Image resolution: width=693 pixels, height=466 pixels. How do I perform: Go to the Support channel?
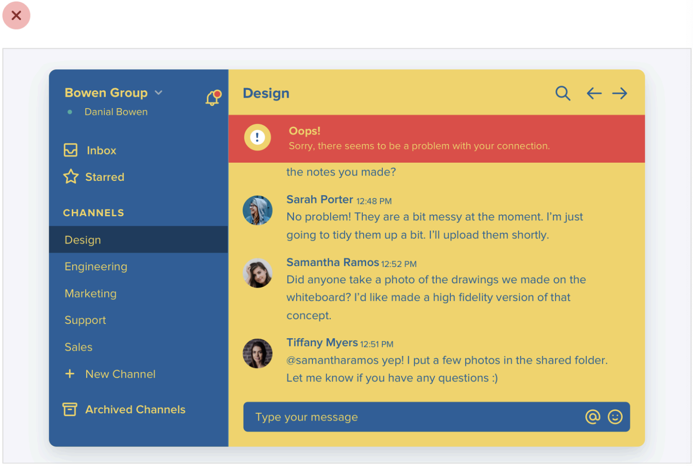(x=85, y=320)
